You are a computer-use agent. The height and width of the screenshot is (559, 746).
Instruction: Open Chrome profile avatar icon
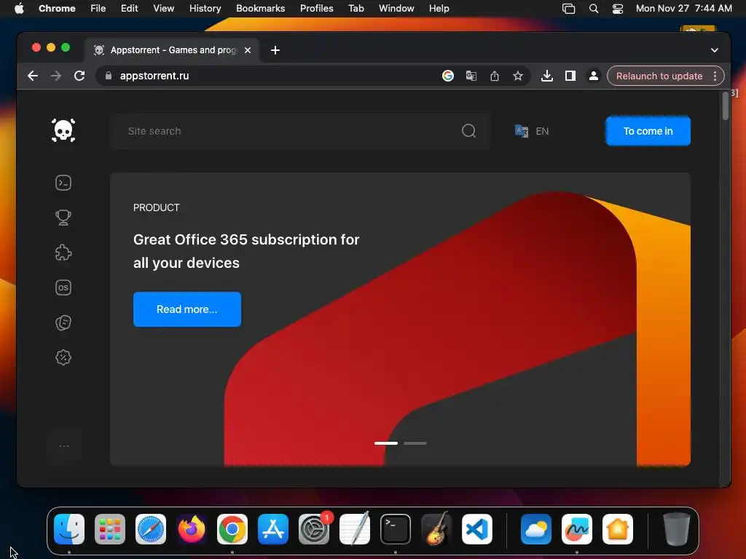pos(594,76)
